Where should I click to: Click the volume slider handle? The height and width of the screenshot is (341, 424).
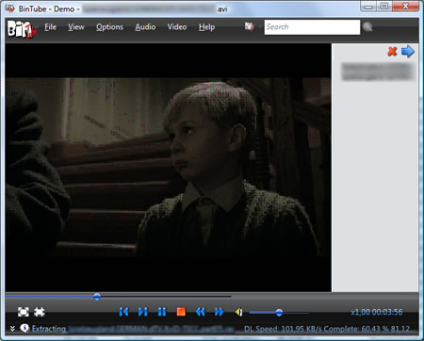click(279, 312)
